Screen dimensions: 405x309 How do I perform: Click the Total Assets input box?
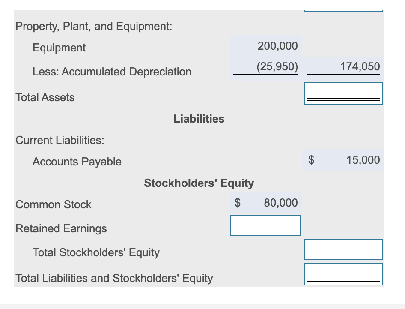[343, 93]
